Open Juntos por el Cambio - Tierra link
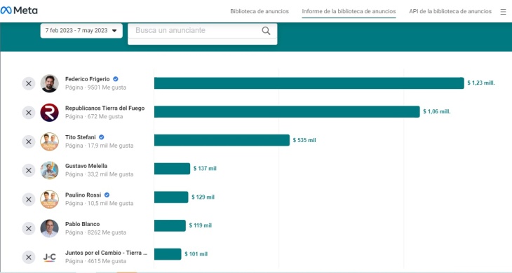Image resolution: width=512 pixels, height=273 pixels. point(106,253)
